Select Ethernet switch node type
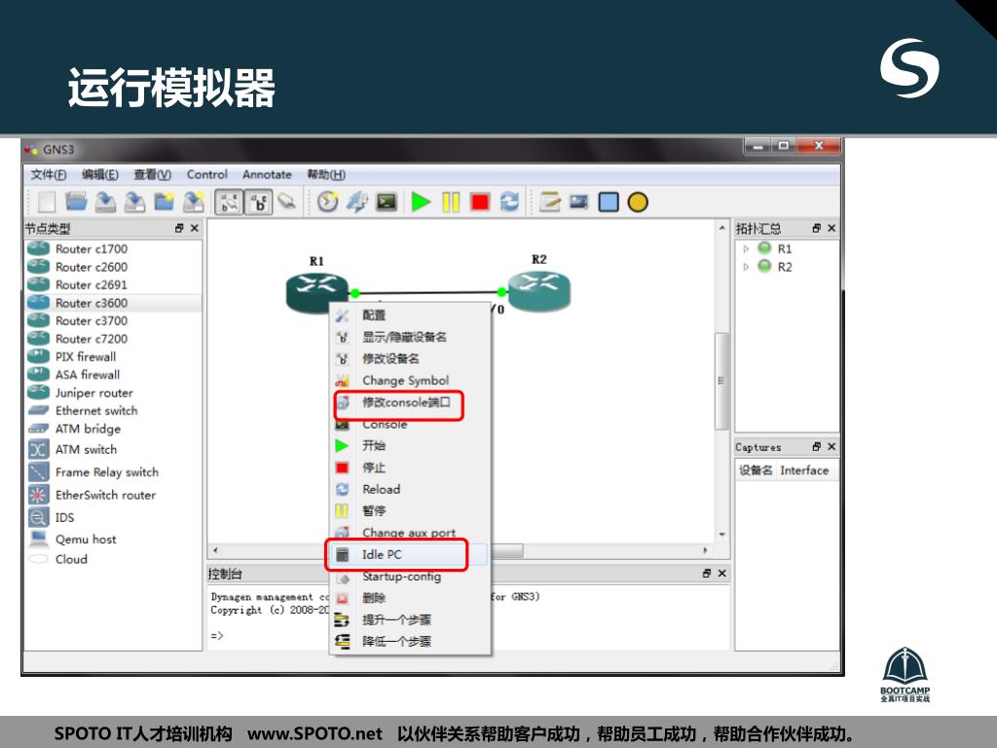This screenshot has width=997, height=748. pyautogui.click(x=113, y=411)
